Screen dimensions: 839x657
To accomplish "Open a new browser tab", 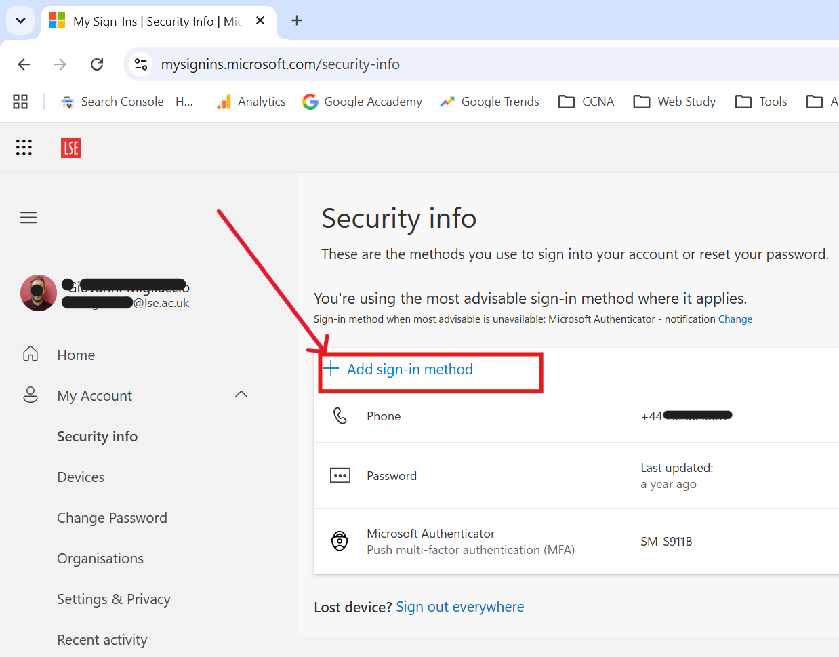I will click(297, 20).
